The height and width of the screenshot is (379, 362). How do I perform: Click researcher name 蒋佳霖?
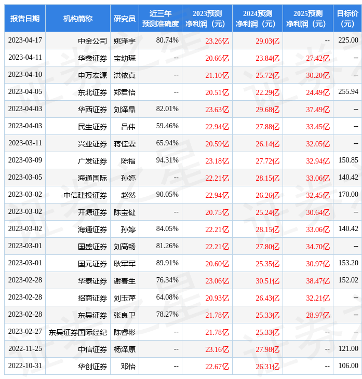pos(125,144)
